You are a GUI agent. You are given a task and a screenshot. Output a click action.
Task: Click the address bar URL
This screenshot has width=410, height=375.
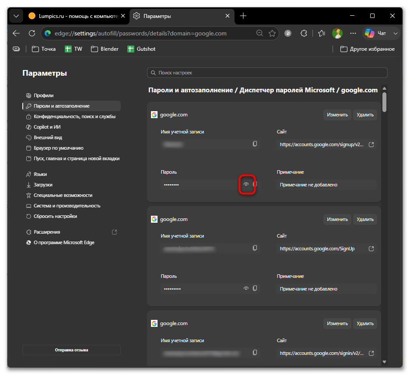tap(140, 33)
